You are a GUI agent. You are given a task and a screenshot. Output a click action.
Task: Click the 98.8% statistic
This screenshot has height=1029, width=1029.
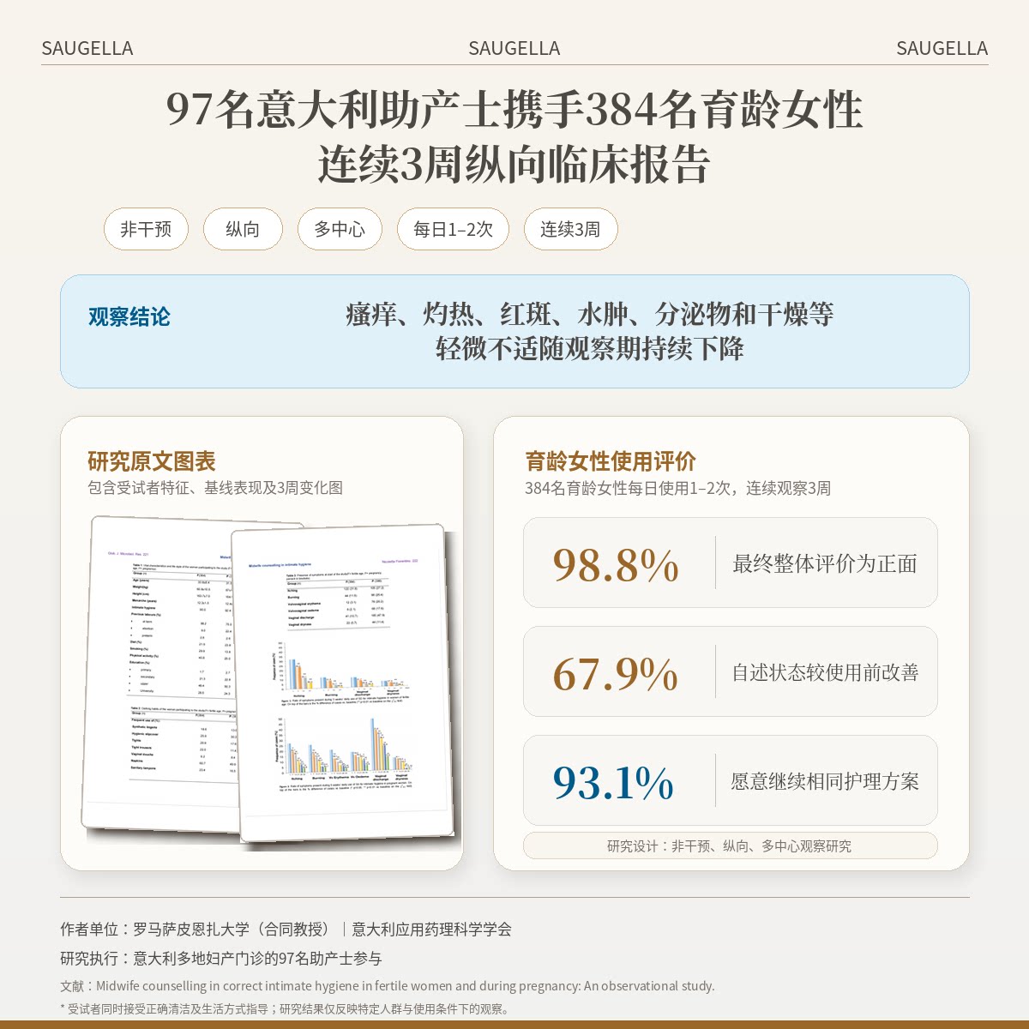[x=616, y=565]
